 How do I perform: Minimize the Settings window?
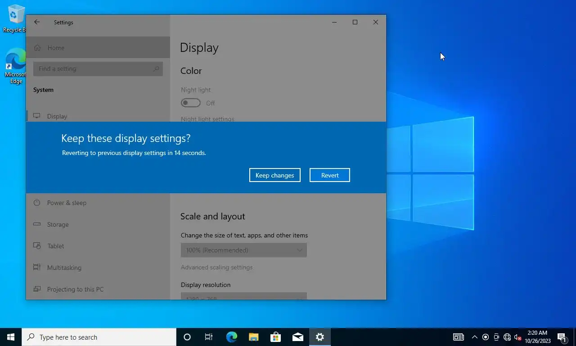(x=334, y=22)
